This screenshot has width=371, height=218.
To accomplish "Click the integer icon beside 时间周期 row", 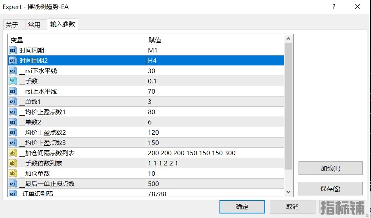I will [13, 50].
